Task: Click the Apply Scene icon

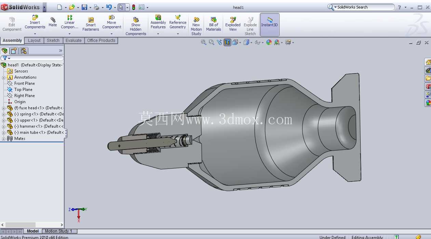Action: (x=277, y=42)
